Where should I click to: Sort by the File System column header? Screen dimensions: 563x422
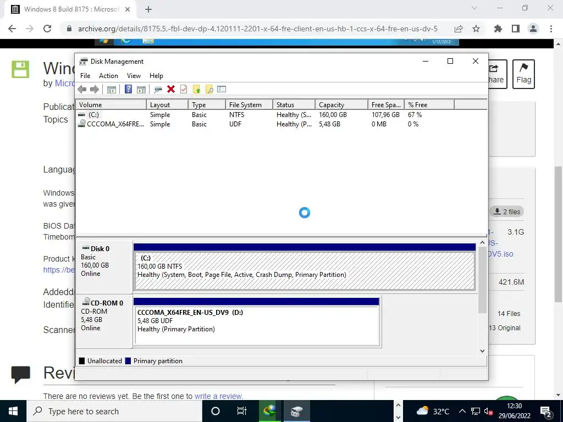(249, 105)
